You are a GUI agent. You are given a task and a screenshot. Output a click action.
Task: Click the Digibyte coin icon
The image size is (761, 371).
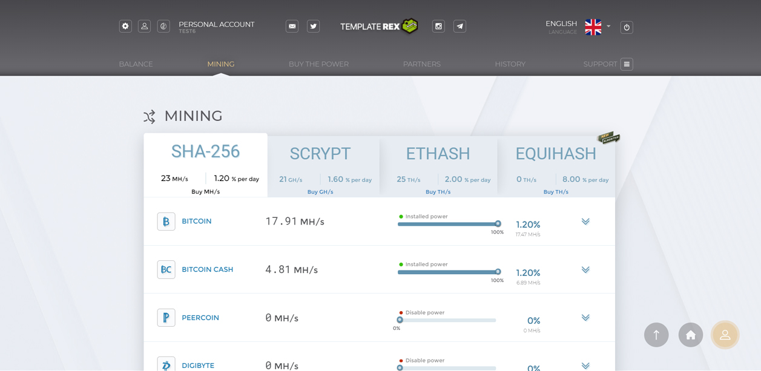tap(166, 365)
